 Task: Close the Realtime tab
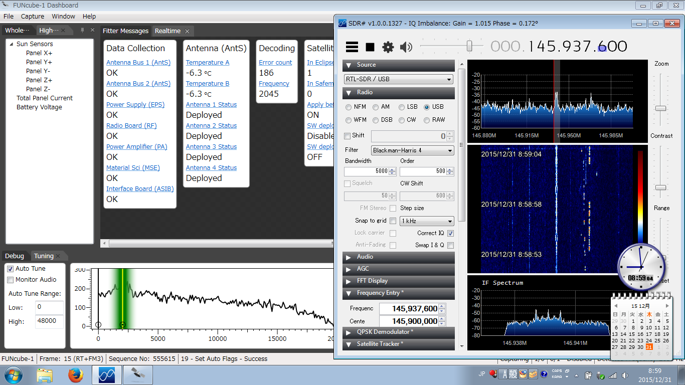coord(187,31)
